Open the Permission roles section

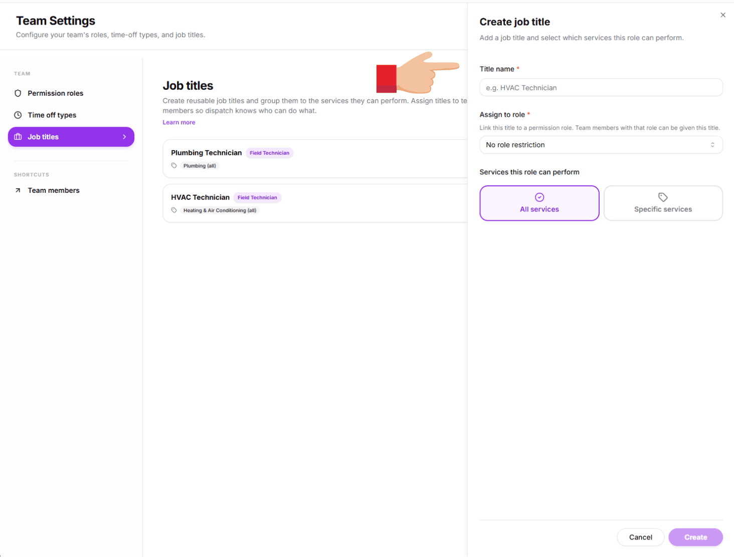click(x=55, y=93)
